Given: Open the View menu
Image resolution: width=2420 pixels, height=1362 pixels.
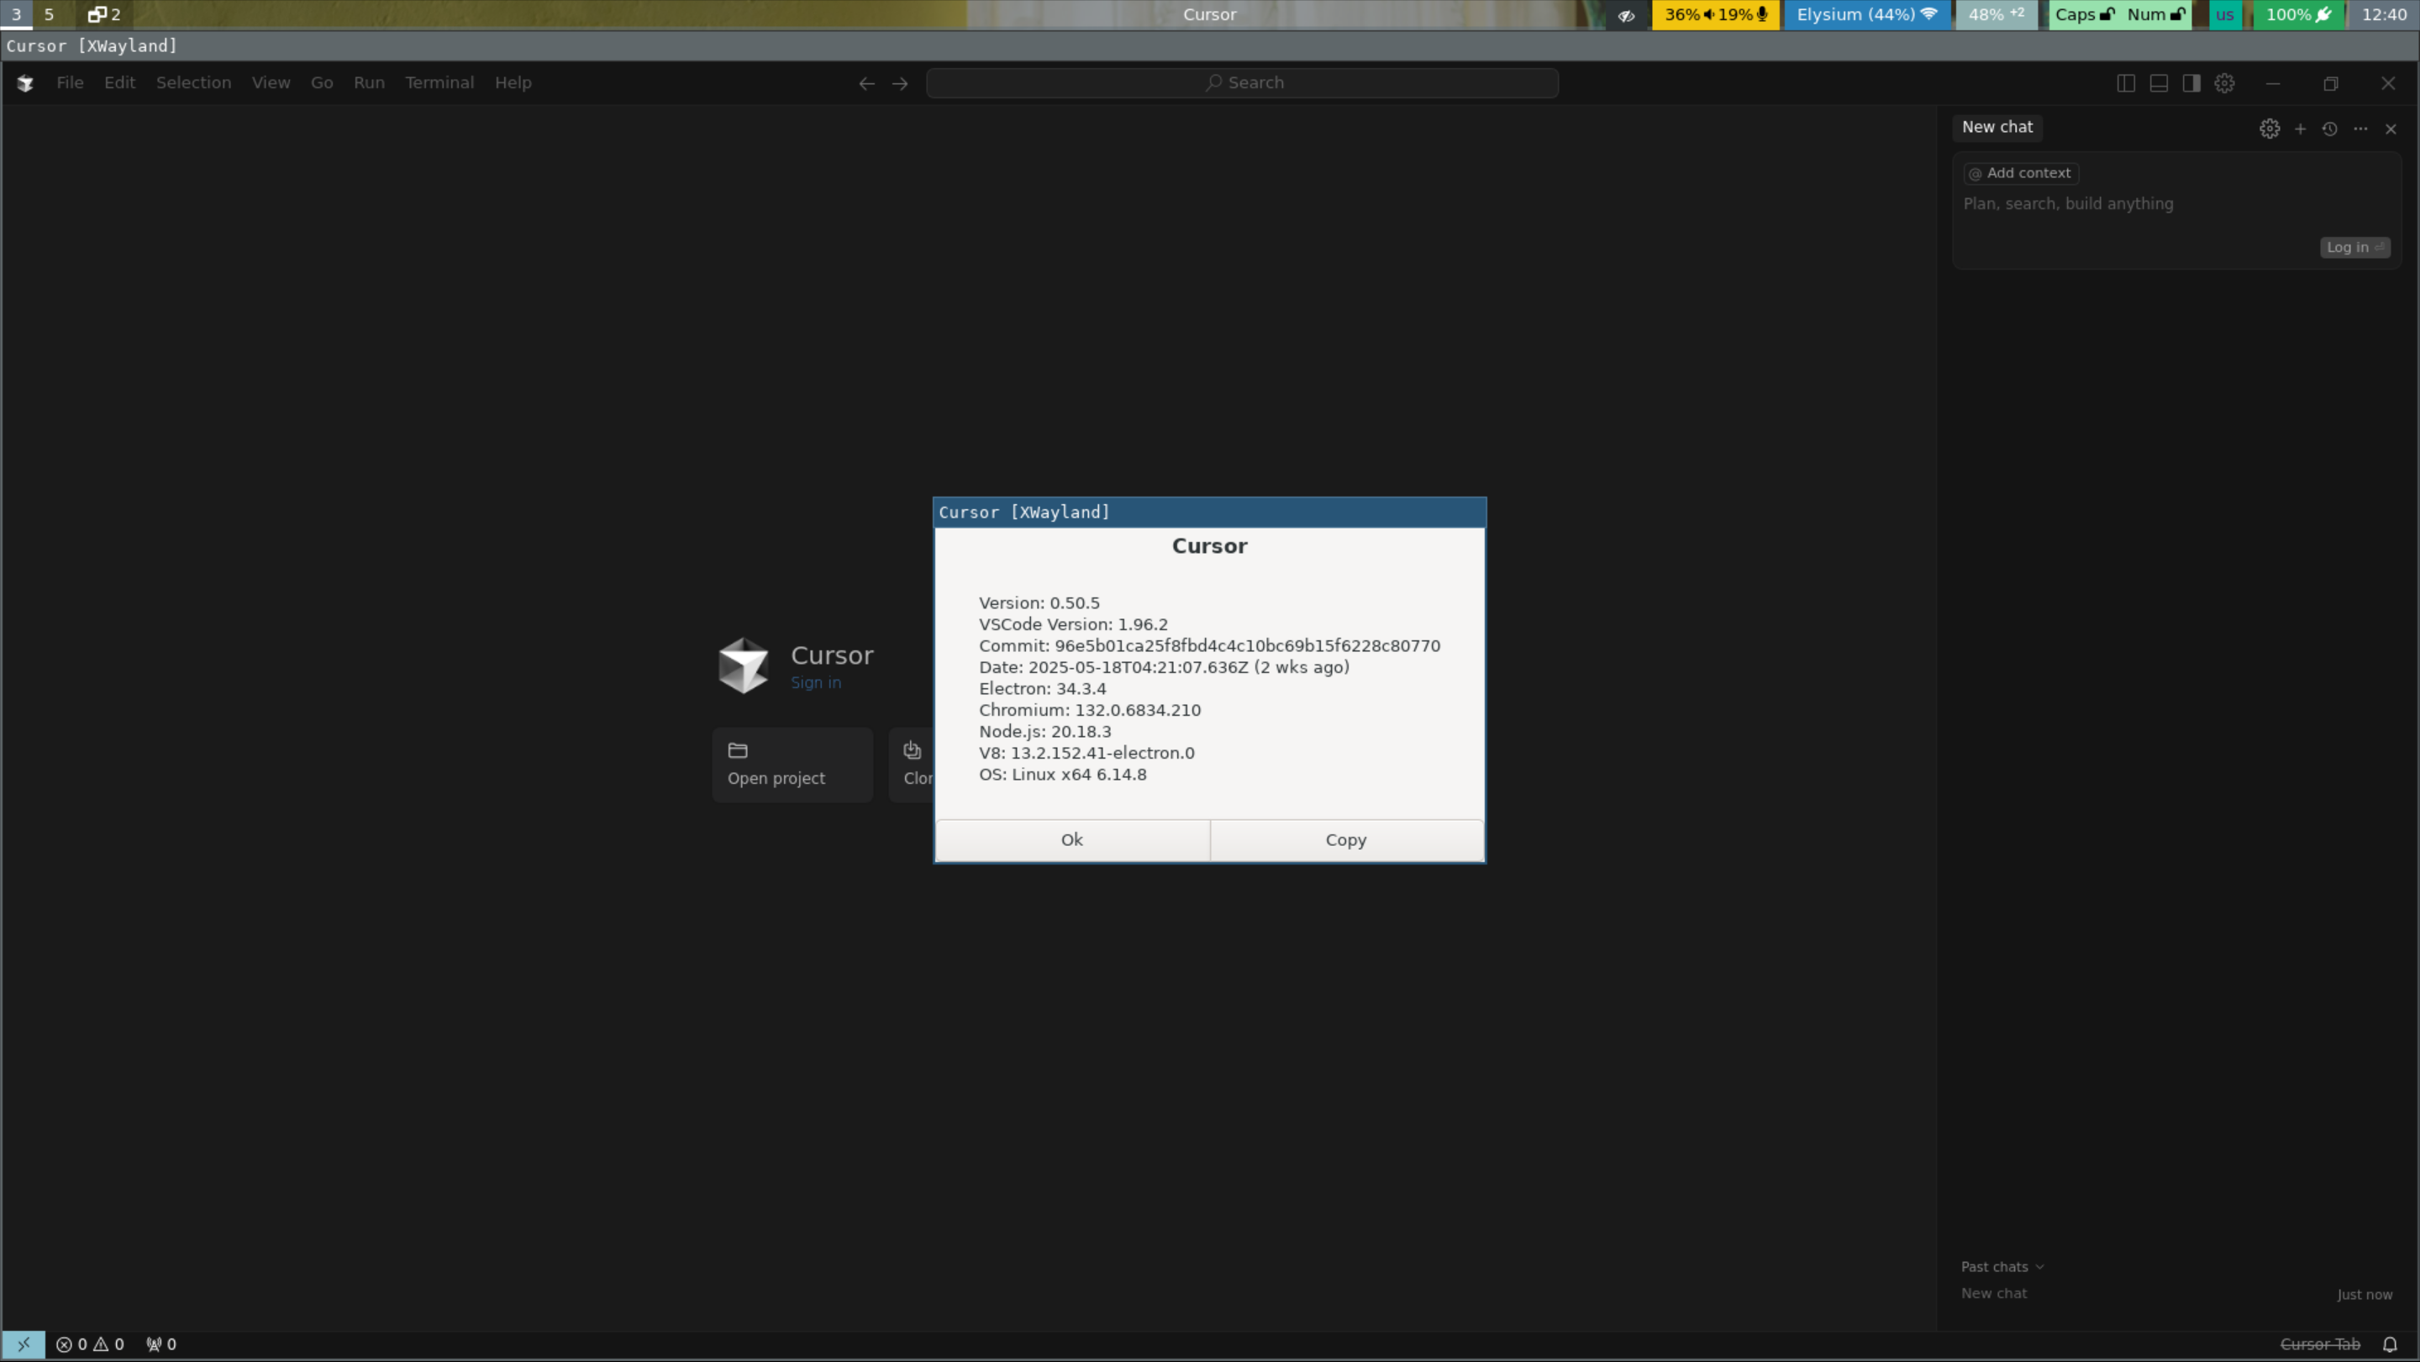Looking at the screenshot, I should tap(271, 82).
